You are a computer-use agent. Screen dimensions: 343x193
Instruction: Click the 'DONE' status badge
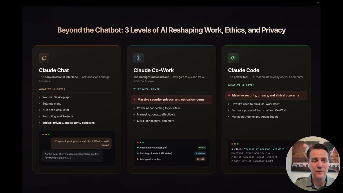pyautogui.click(x=202, y=147)
